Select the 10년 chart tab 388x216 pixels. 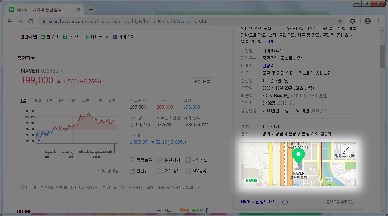[x=73, y=100]
